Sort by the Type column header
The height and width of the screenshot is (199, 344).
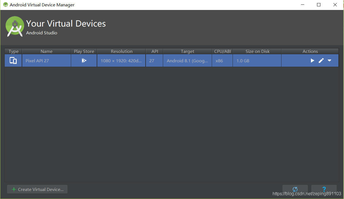13,51
